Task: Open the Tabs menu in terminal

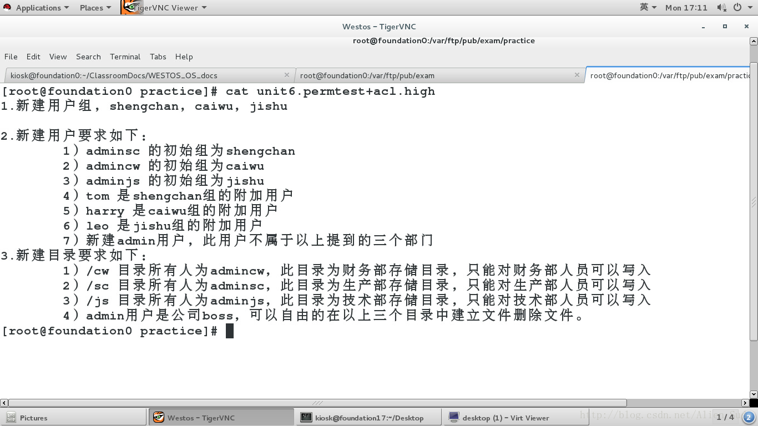Action: pos(158,57)
